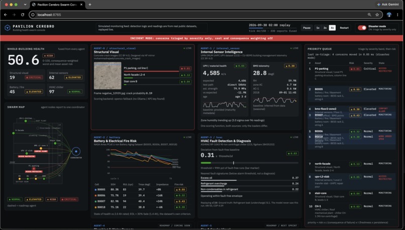The image size is (405, 230).
Task: Set replay speed to 1x
Action: (x=318, y=28)
